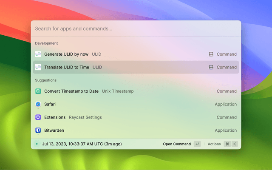Click the Return key shortcut icon
Viewport: 272px width, 170px height.
[x=197, y=144]
